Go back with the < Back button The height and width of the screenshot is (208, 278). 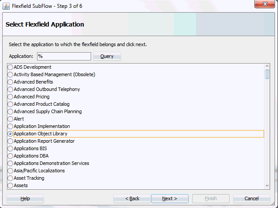(x=132, y=198)
